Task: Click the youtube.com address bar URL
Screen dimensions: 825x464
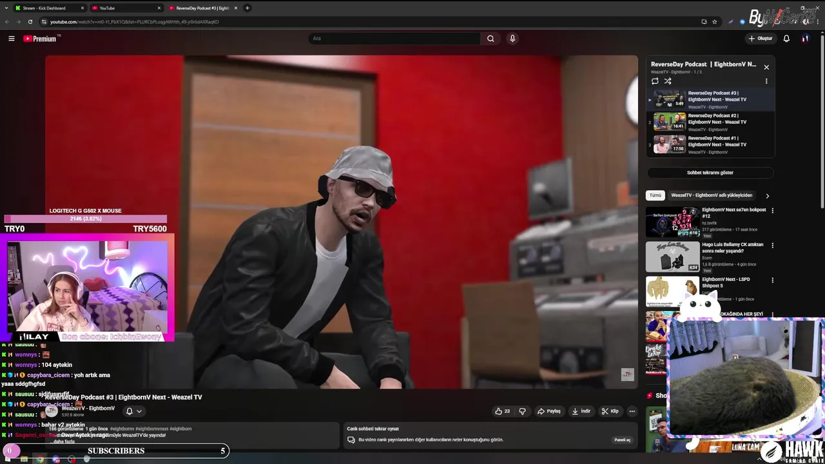Action: 135,22
